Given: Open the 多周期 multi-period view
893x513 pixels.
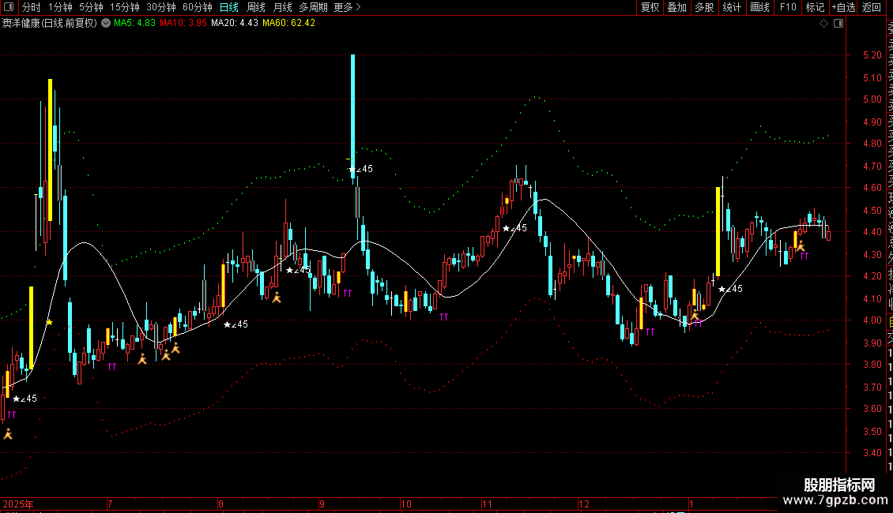Looking at the screenshot, I should [313, 7].
